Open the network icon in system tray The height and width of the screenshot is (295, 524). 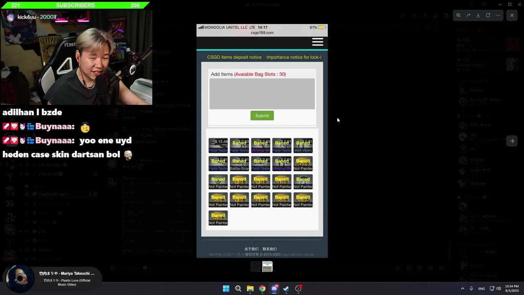click(492, 288)
